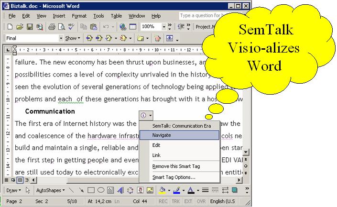Expand the Draw menu
The height and width of the screenshot is (207, 337).
[13, 190]
